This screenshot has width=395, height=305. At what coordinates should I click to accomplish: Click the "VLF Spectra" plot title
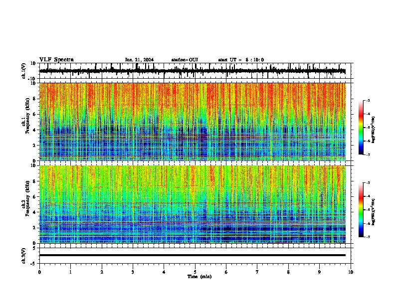[x=56, y=60]
